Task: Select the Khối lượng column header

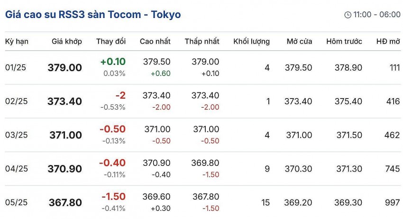Action: coord(251,42)
